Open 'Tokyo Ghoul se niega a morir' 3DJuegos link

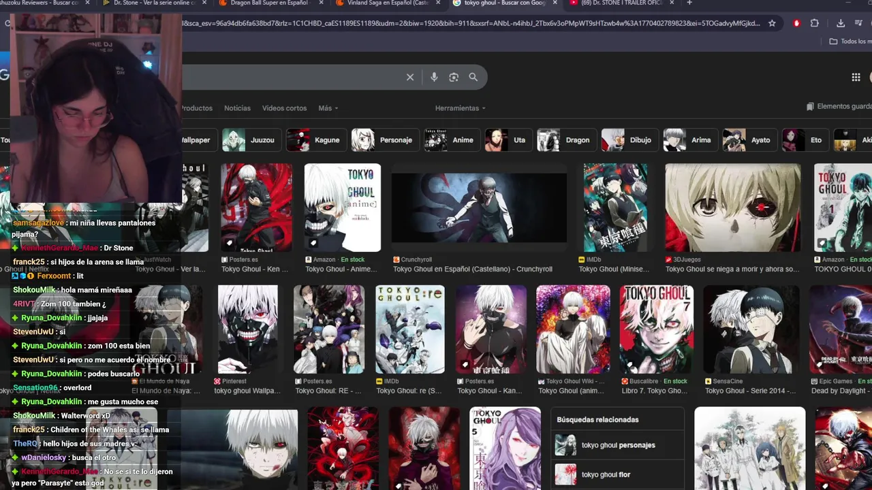732,269
